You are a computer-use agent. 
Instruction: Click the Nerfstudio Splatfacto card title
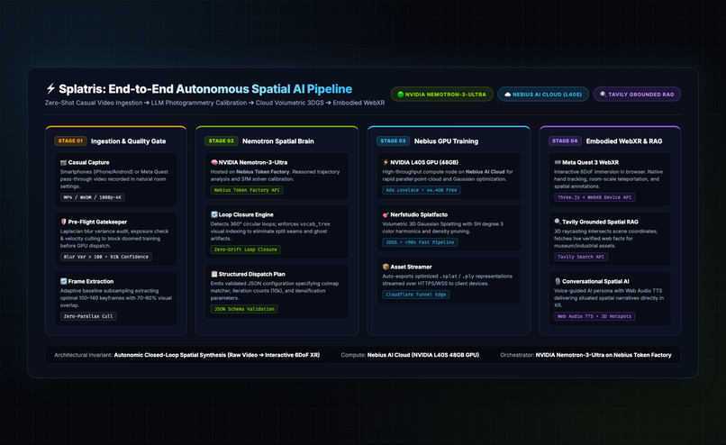click(x=419, y=214)
